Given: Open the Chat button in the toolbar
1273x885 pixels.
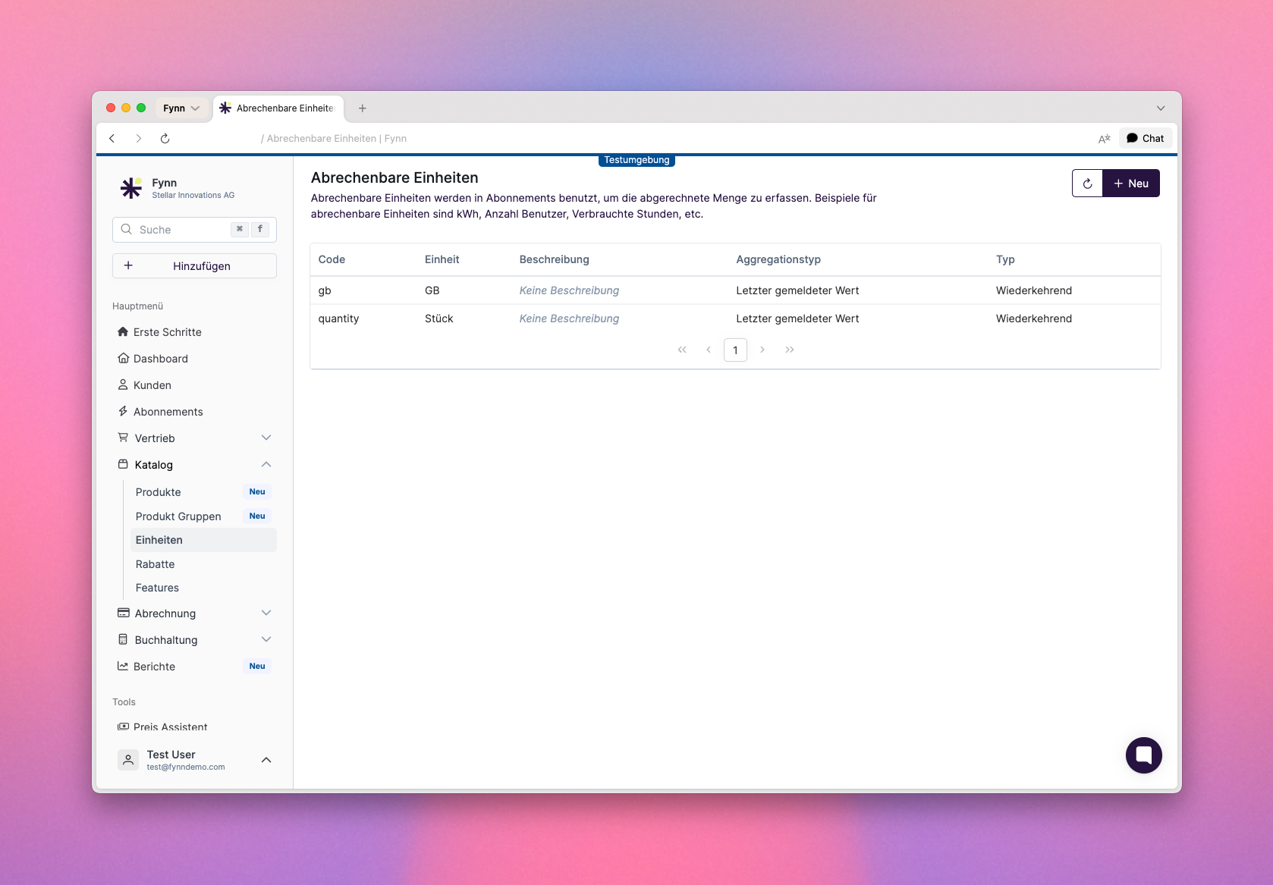Looking at the screenshot, I should point(1146,138).
